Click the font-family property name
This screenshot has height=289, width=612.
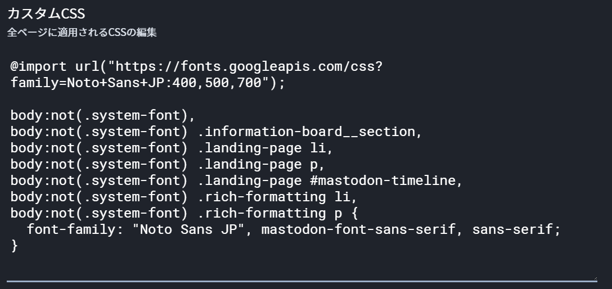[71, 230]
